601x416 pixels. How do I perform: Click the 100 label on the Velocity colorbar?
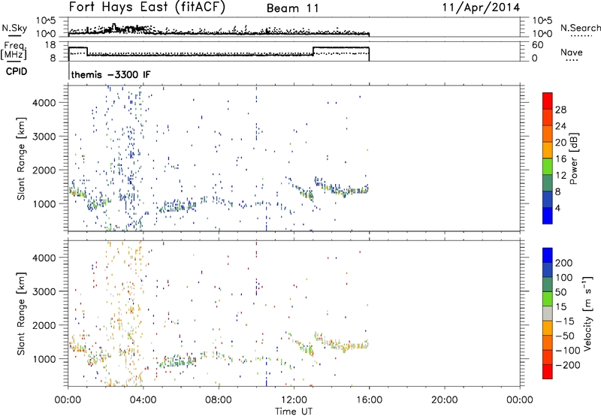tap(564, 278)
